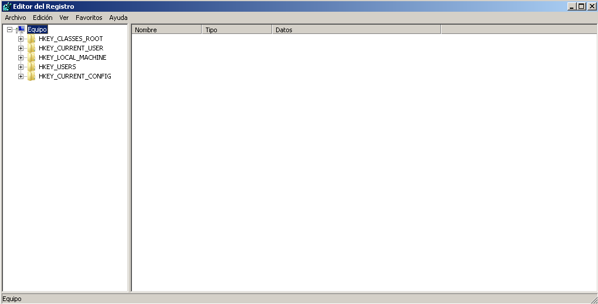Open the Edición menu
Image resolution: width=598 pixels, height=304 pixels.
click(x=43, y=18)
